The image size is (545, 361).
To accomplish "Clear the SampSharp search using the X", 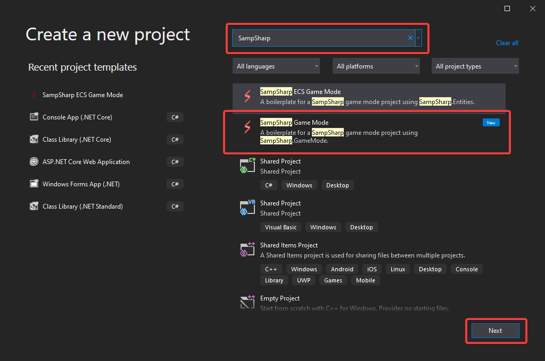I will (409, 38).
